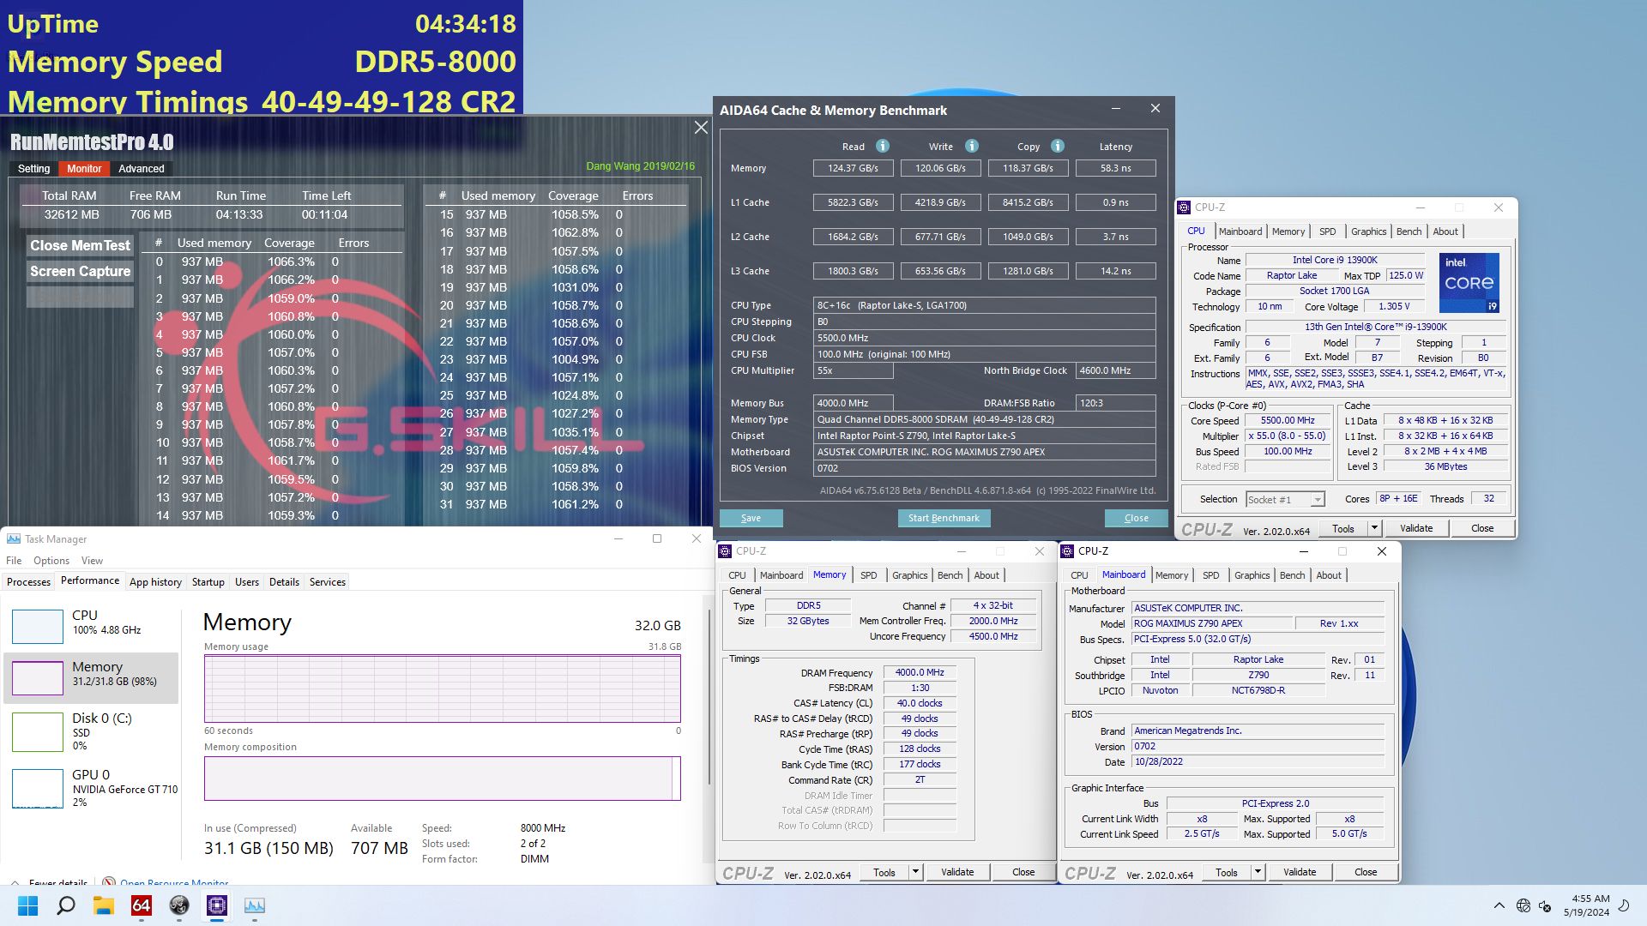Image resolution: width=1647 pixels, height=926 pixels.
Task: Open File Explorer from the taskbar
Action: (104, 905)
